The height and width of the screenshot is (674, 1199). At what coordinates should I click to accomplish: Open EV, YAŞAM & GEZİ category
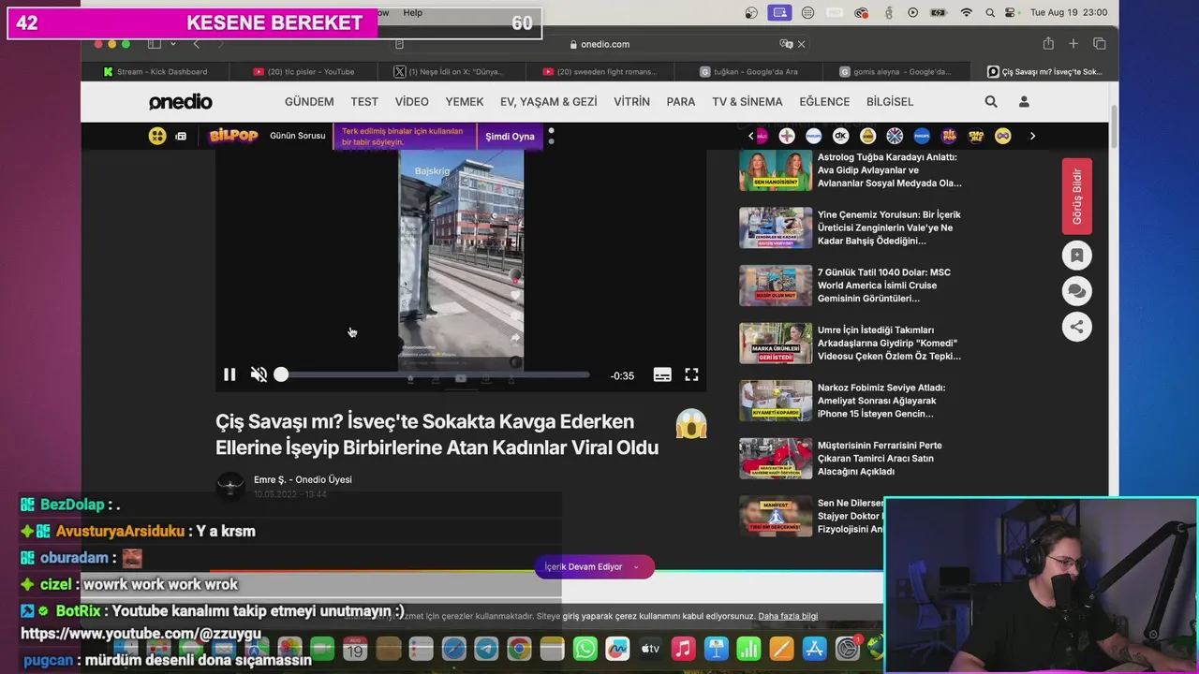548,102
